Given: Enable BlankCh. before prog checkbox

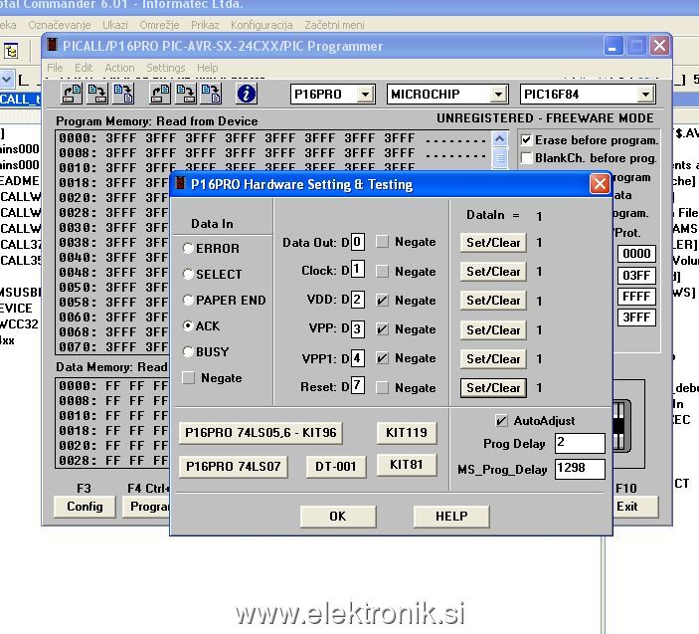Looking at the screenshot, I should tap(526, 158).
